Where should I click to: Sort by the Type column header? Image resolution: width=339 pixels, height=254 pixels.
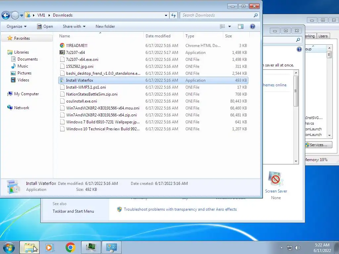(203, 36)
